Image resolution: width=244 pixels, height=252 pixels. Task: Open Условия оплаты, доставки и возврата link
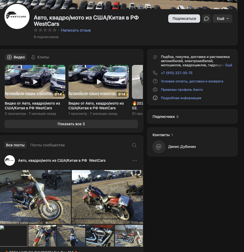(192, 81)
